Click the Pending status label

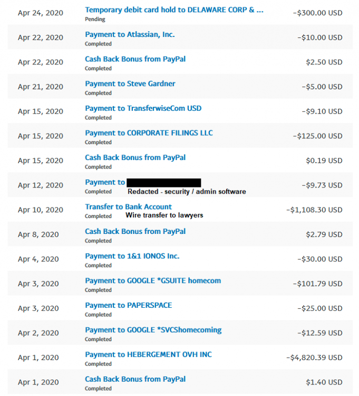95,19
